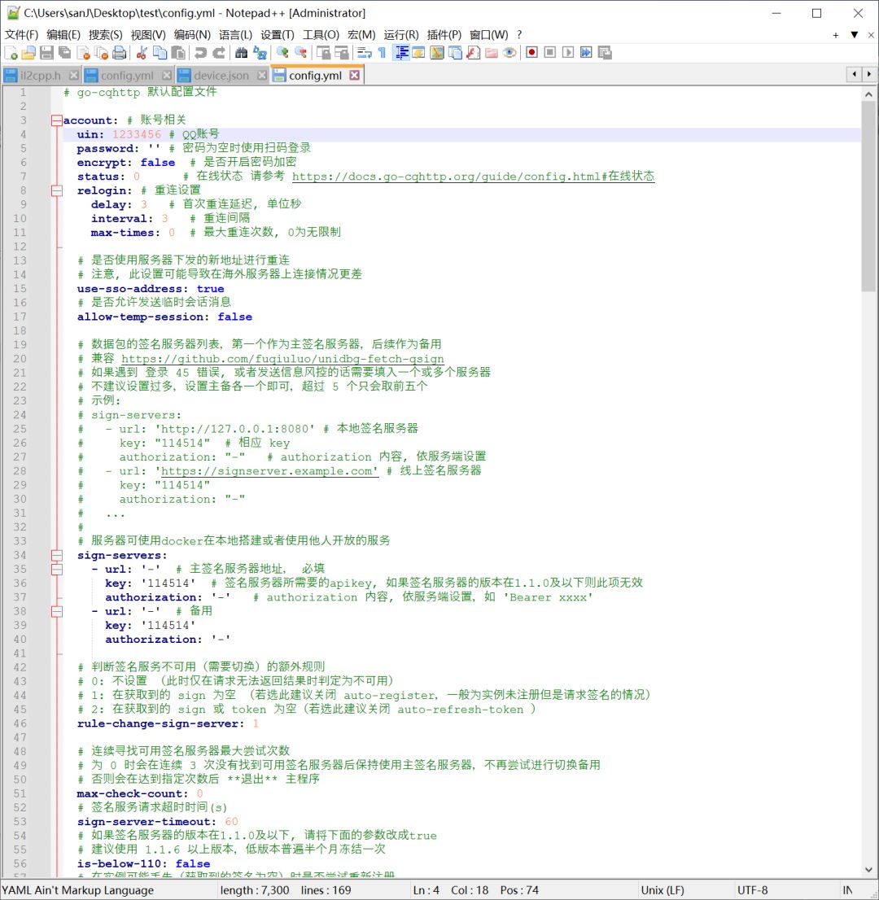Open the 编码(N) menu
The height and width of the screenshot is (900, 879).
192,34
